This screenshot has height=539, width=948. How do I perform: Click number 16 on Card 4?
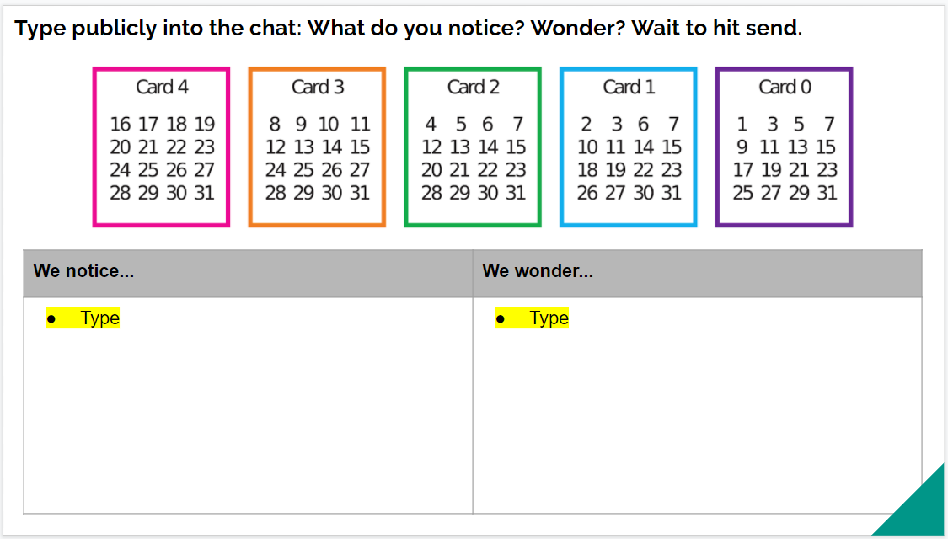pyautogui.click(x=121, y=125)
